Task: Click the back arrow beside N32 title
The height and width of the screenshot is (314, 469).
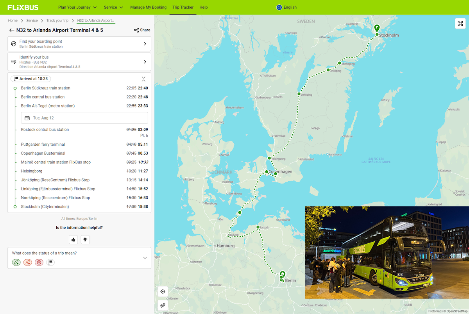Action: [x=12, y=30]
